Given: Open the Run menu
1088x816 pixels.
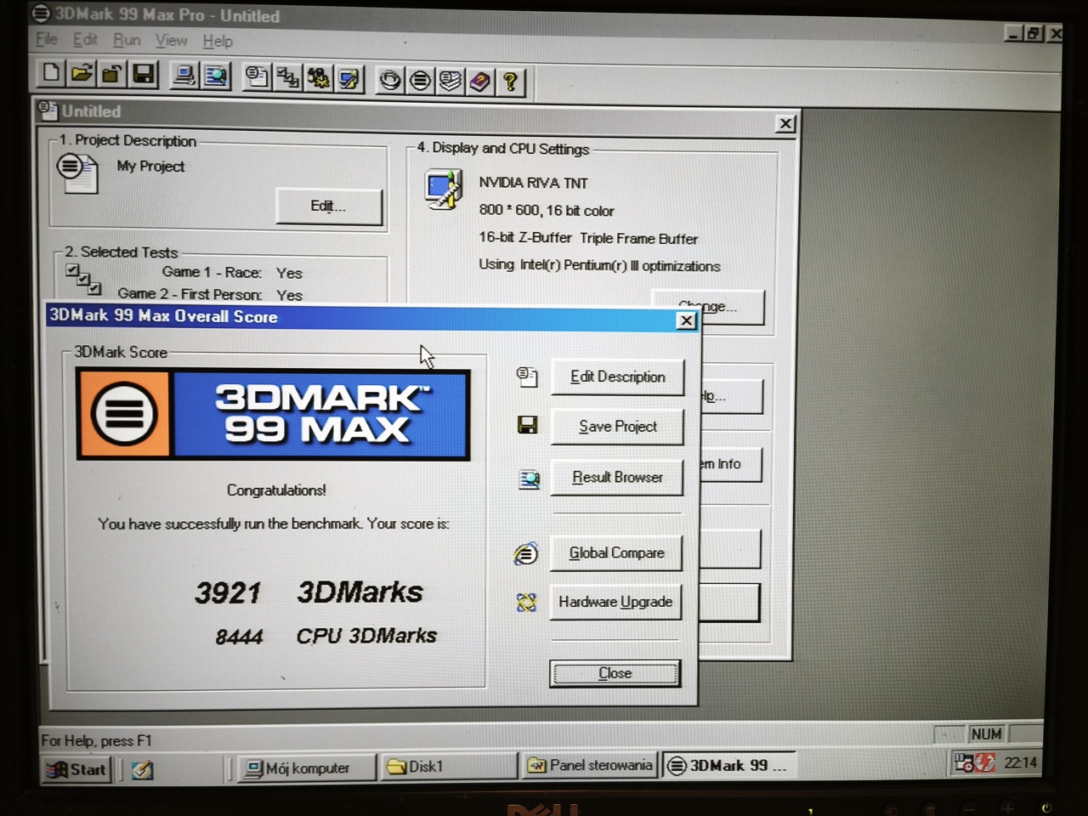Looking at the screenshot, I should tap(127, 40).
